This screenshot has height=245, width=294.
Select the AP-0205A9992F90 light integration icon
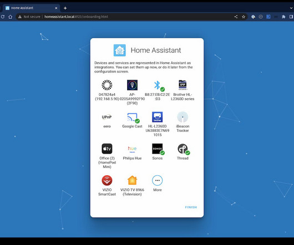pyautogui.click(x=132, y=85)
